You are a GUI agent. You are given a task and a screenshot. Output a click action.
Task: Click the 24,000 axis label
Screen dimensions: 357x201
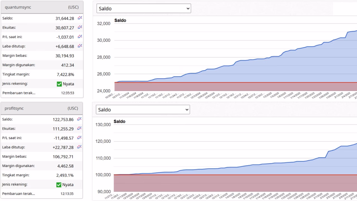104,91
